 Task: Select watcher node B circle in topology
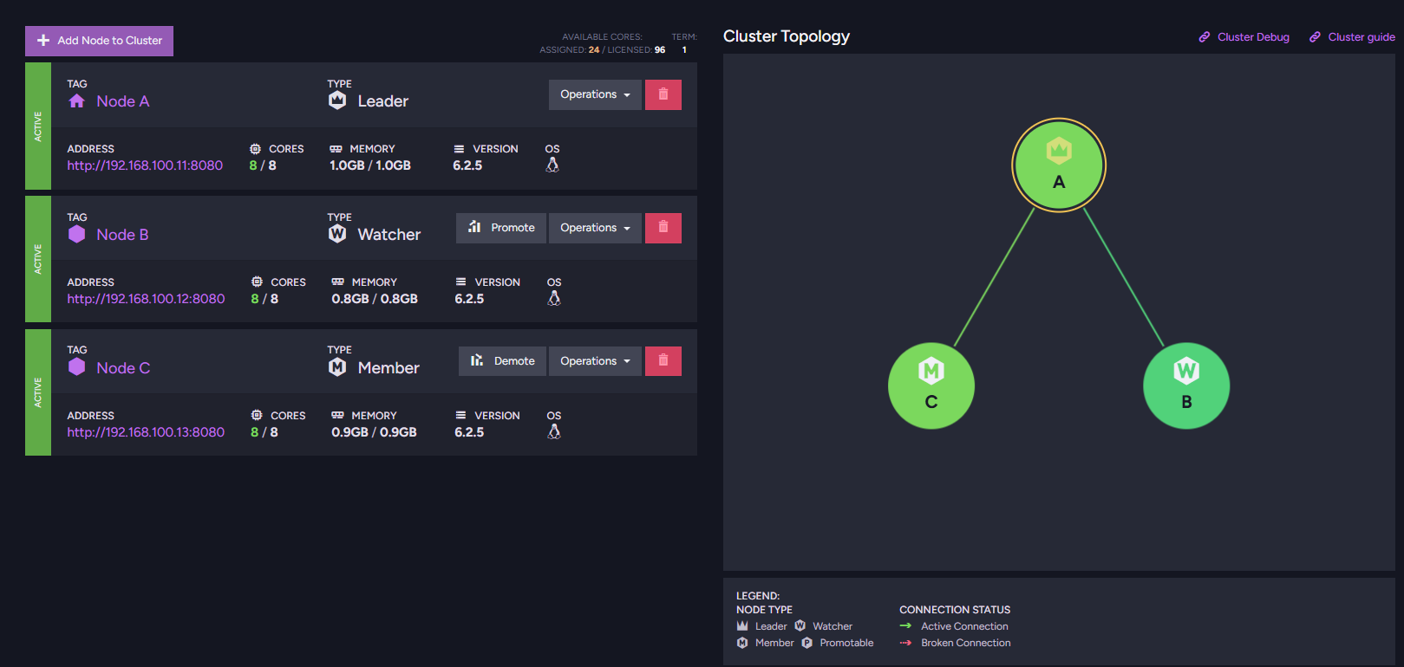tap(1186, 385)
